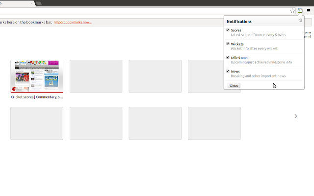Select 'Breaking and other important news' text
The width and height of the screenshot is (314, 196).
pyautogui.click(x=258, y=76)
